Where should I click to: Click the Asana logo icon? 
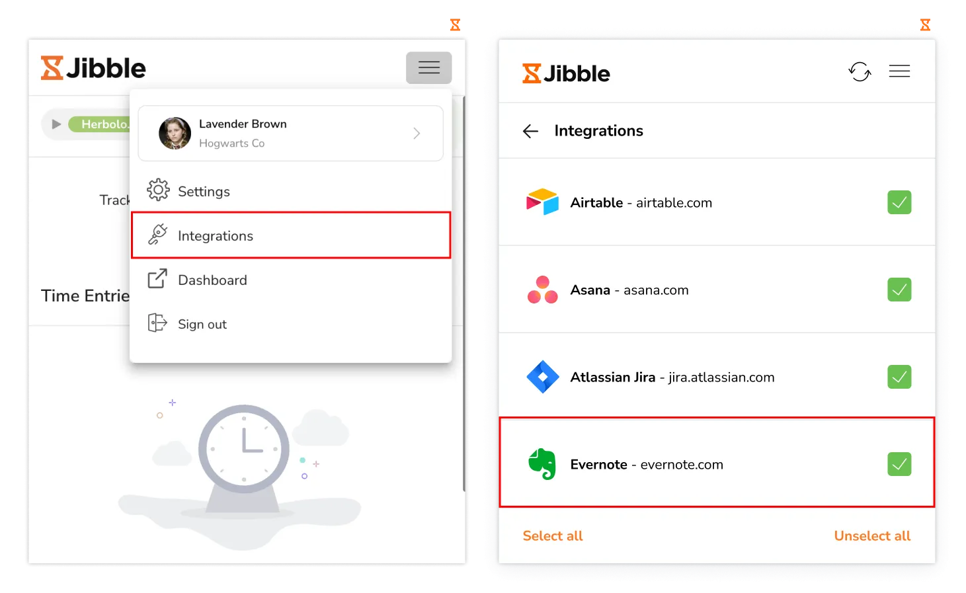click(x=542, y=290)
